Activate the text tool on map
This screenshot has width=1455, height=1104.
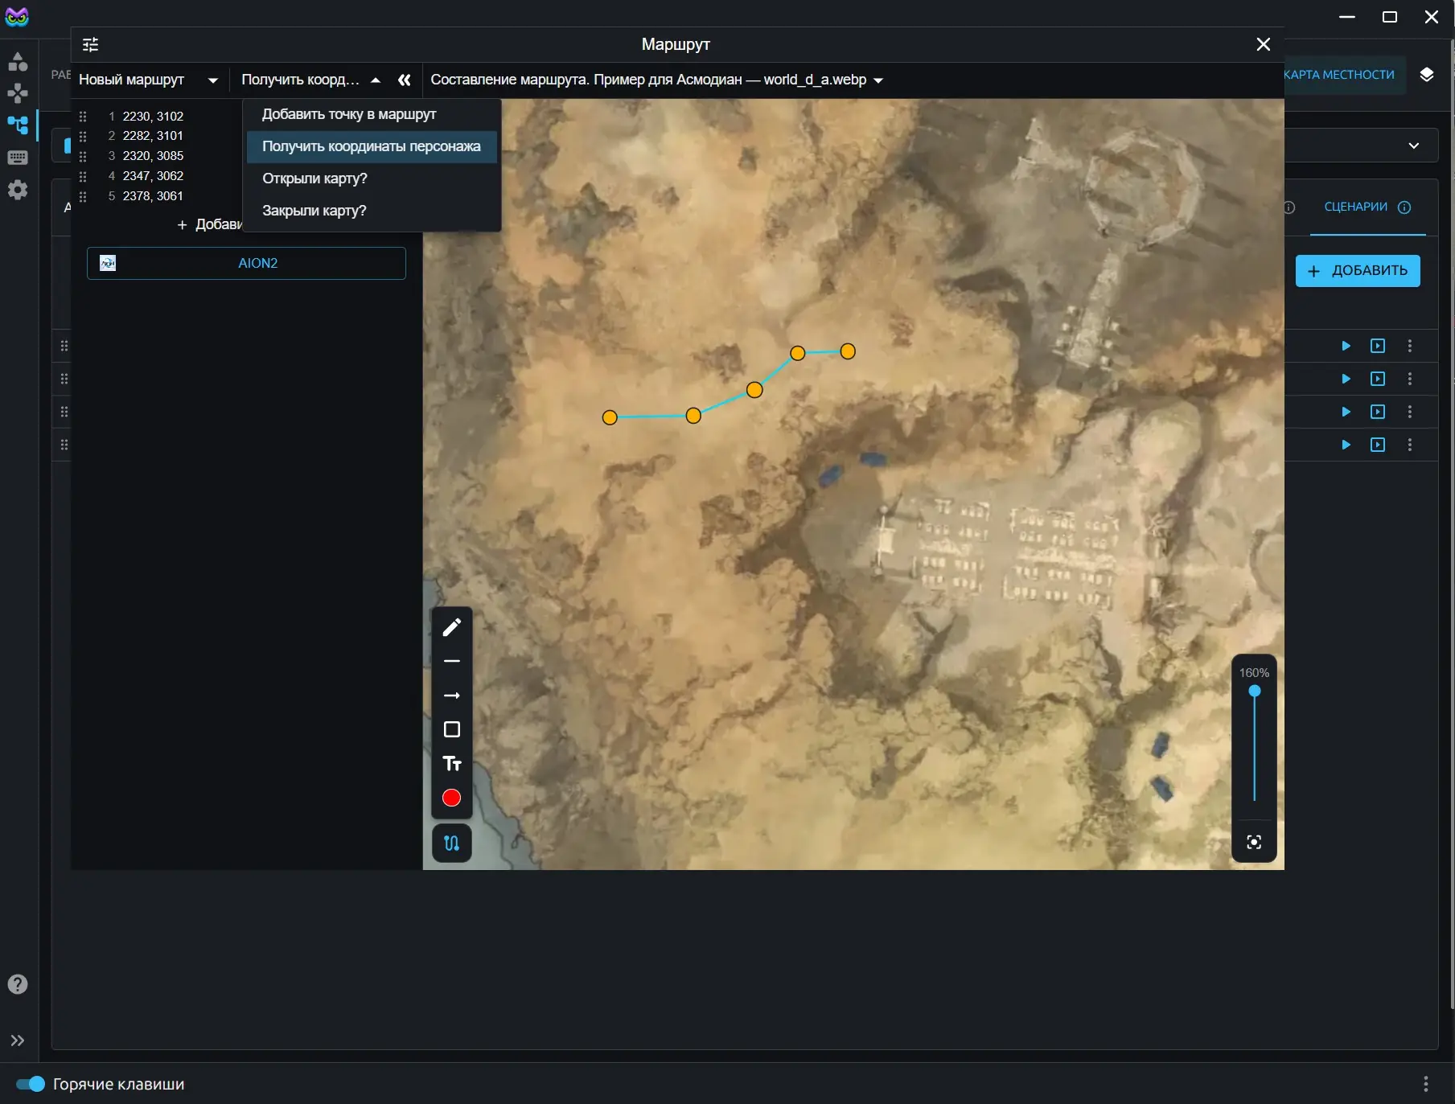(452, 764)
